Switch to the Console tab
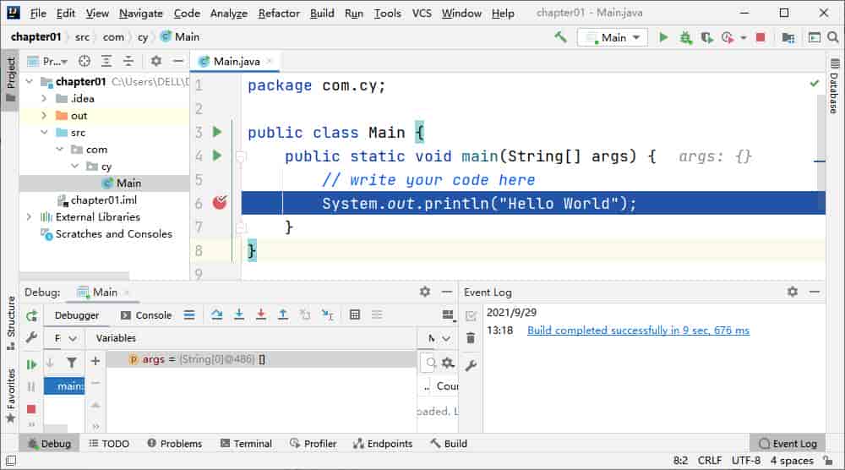 [146, 315]
